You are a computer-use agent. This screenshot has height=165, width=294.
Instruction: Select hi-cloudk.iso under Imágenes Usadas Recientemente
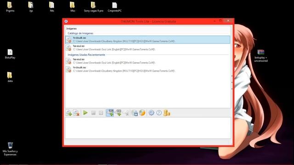click(147, 69)
